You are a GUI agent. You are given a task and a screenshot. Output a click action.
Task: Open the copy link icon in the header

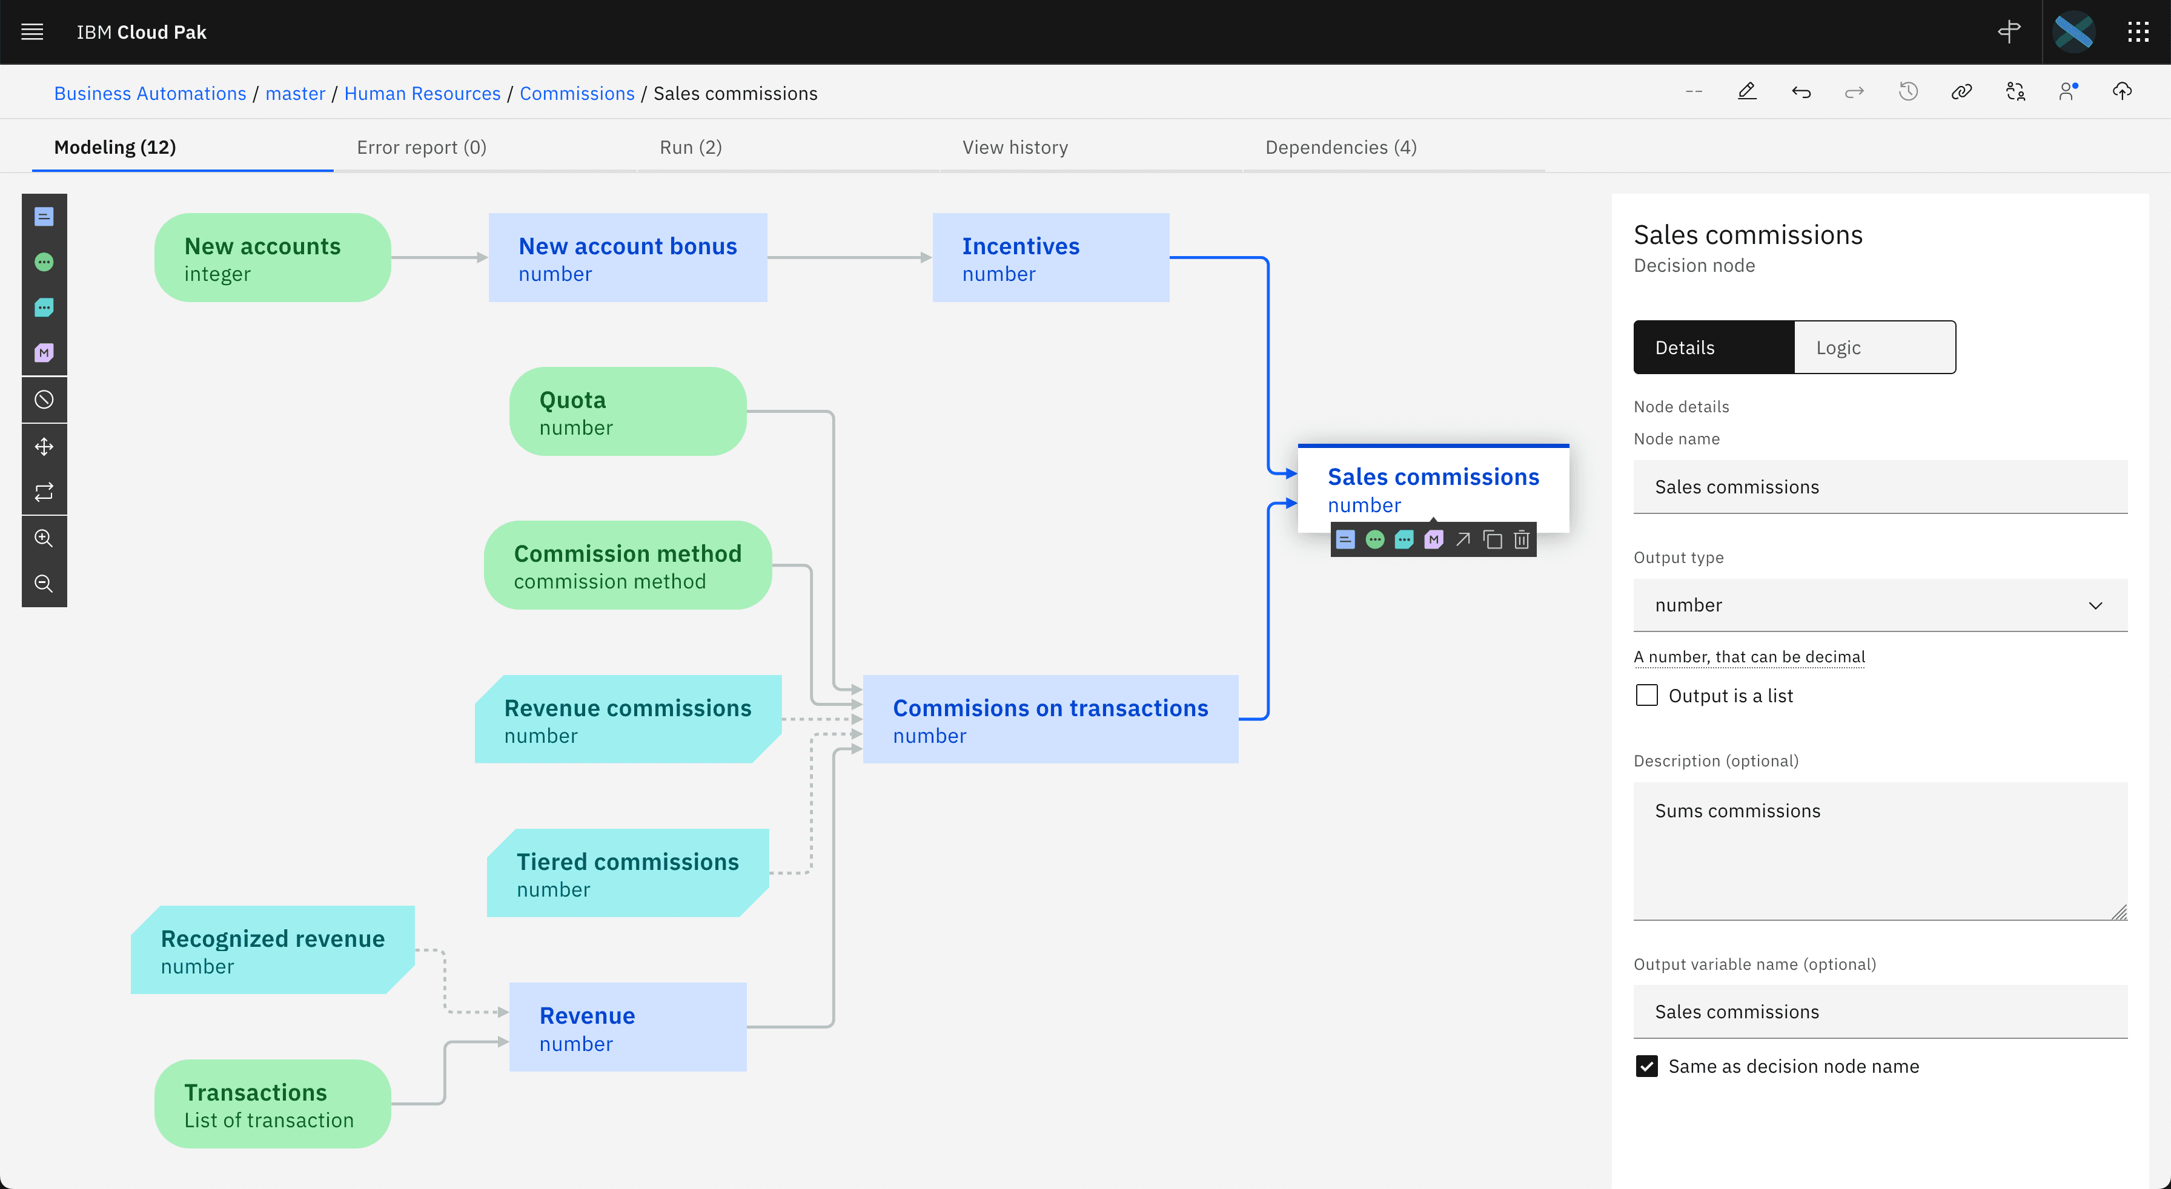pyautogui.click(x=1961, y=92)
